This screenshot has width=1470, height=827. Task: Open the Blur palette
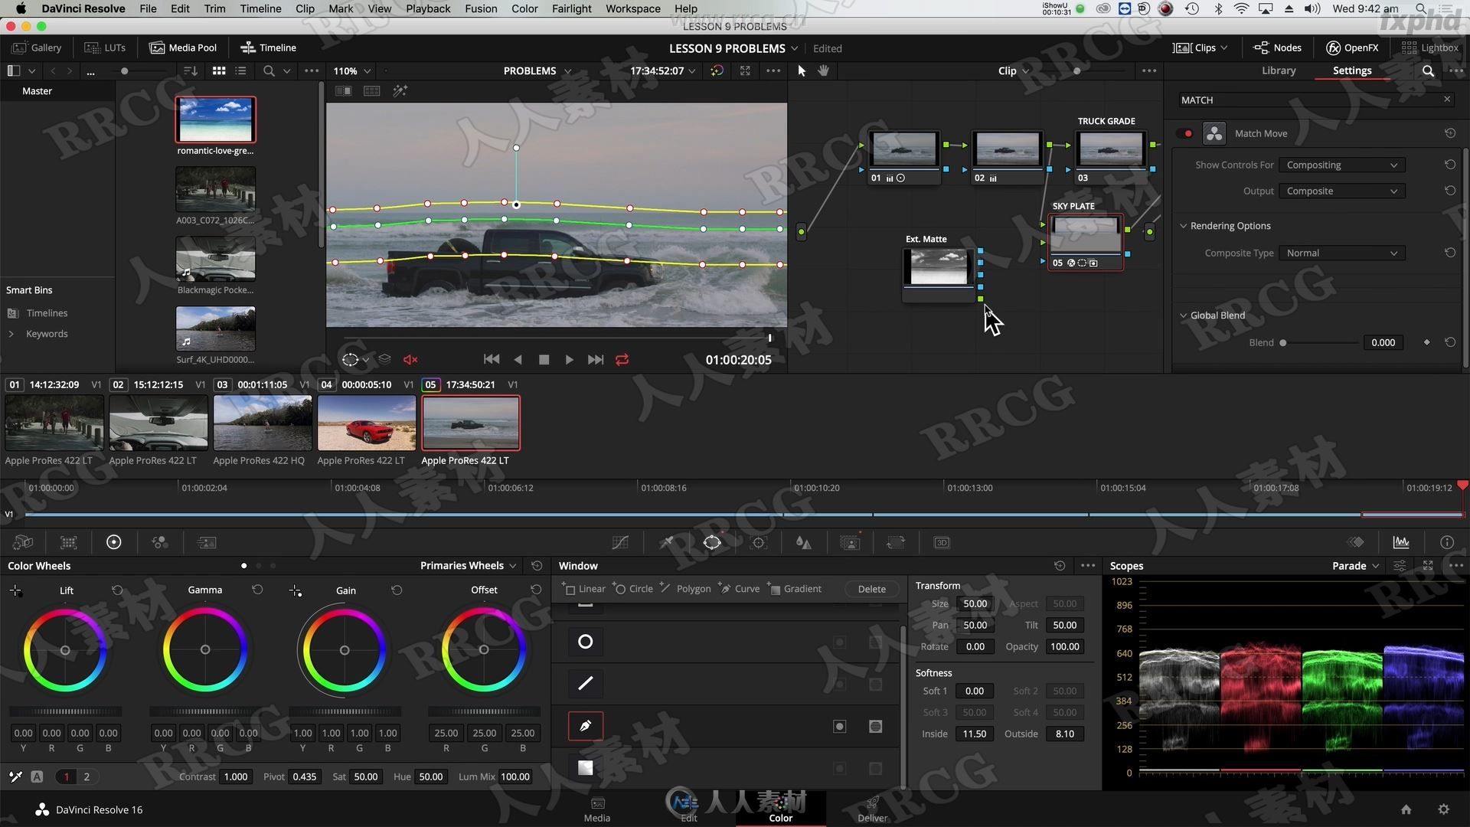pyautogui.click(x=803, y=542)
